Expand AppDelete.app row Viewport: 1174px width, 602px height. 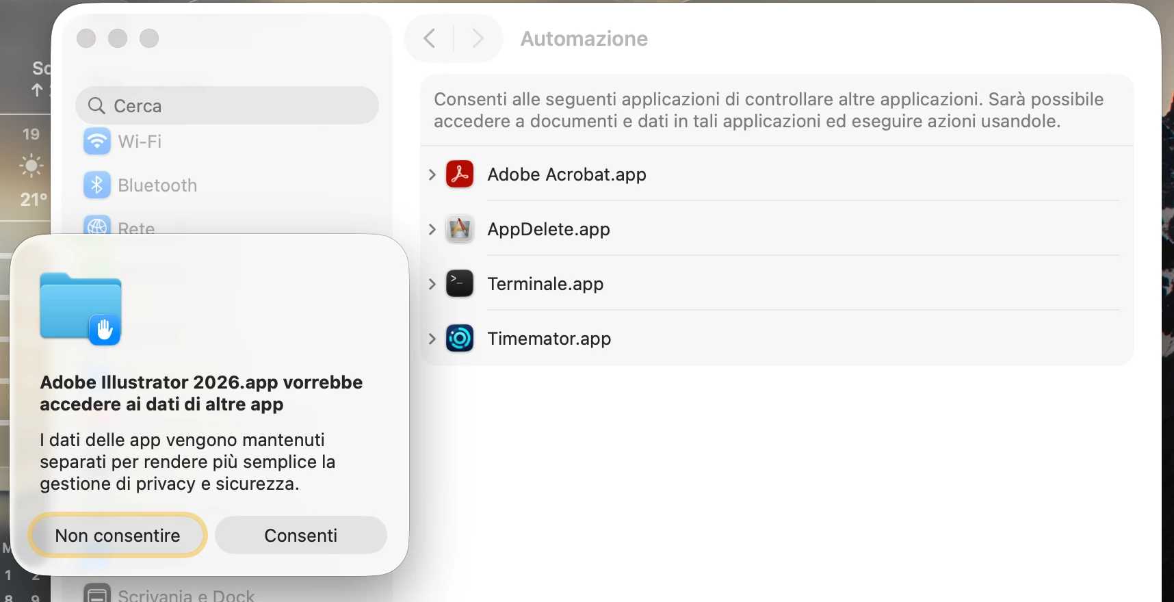tap(432, 229)
